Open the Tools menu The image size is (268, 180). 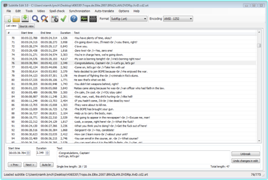29,11
